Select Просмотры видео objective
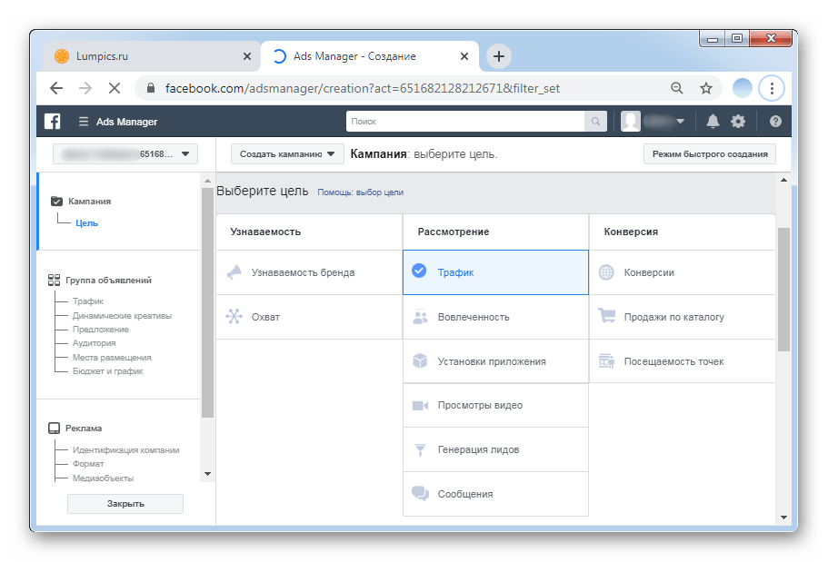828x562 pixels. pos(496,405)
